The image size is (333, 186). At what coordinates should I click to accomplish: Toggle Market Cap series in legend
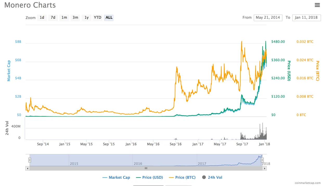coord(116,177)
